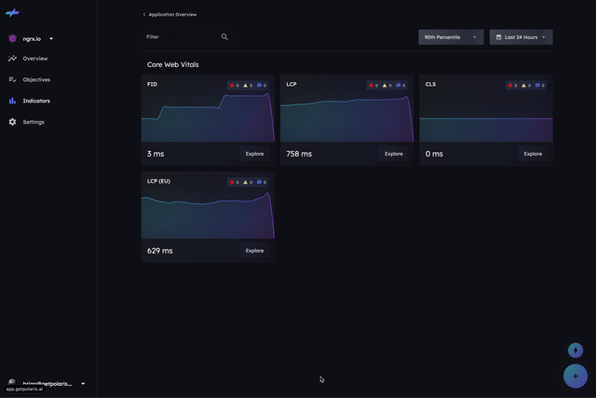596x398 pixels.
Task: Open Settings via the gear icon
Action: pos(13,122)
